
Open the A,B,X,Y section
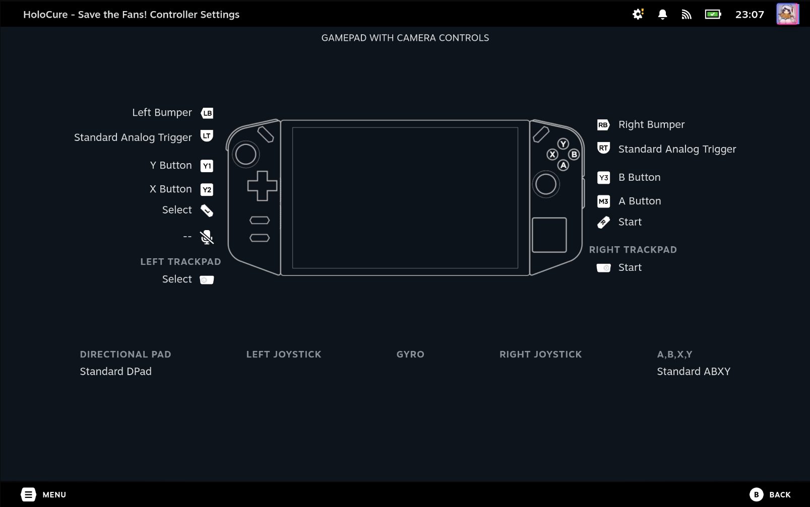coord(674,354)
